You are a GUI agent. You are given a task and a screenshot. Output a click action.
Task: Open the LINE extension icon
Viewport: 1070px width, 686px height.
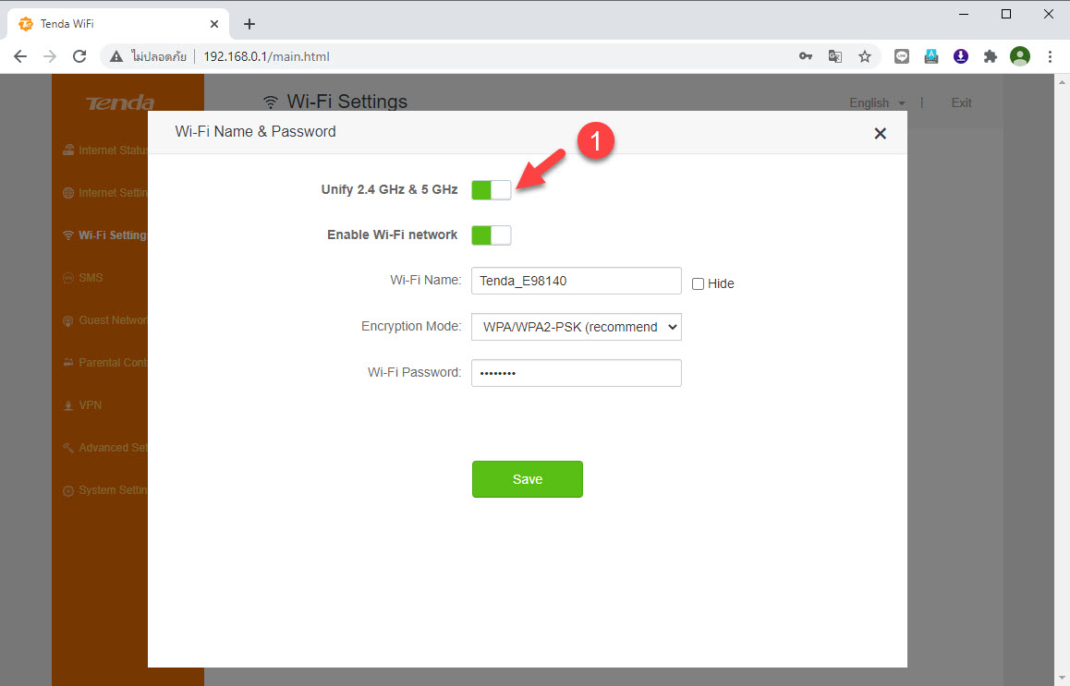(902, 56)
